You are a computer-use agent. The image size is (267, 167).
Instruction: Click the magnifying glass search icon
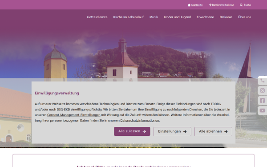click(x=241, y=5)
